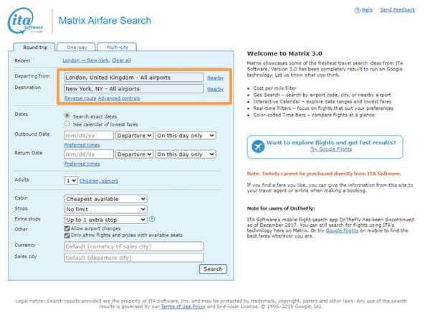Toggle Allow airport changes checkbox
The image size is (430, 326).
[67, 228]
